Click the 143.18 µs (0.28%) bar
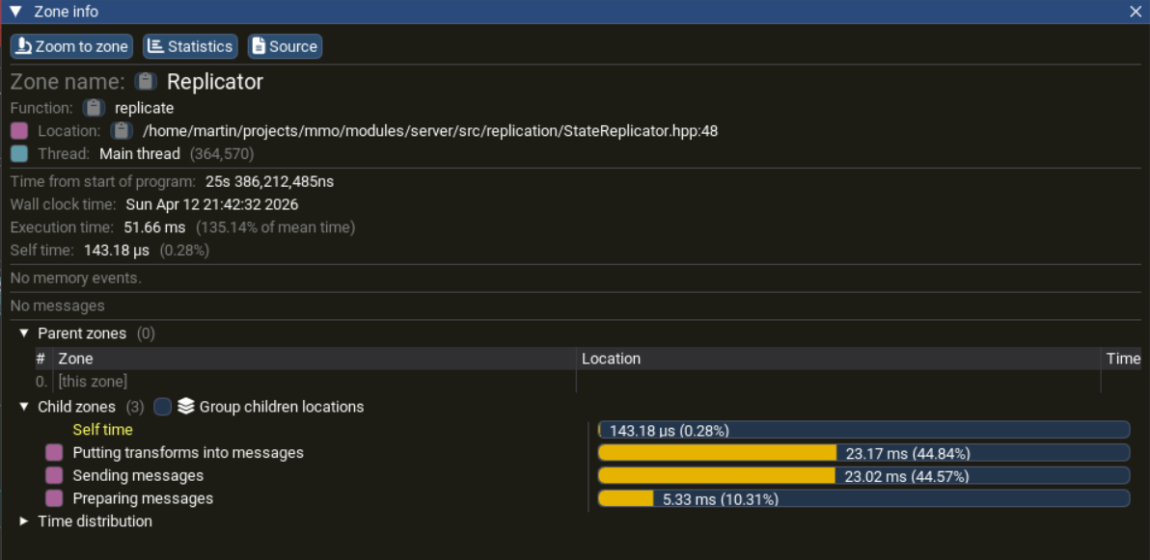Screen dimensions: 1150x560 pyautogui.click(x=864, y=430)
